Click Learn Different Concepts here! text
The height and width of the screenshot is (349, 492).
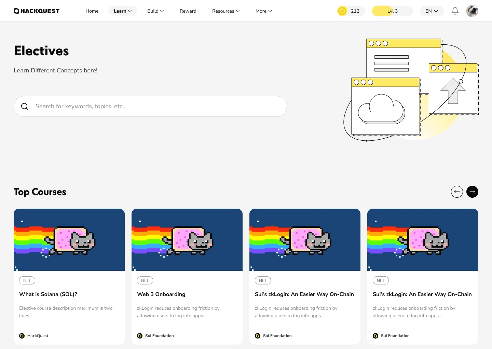56,70
